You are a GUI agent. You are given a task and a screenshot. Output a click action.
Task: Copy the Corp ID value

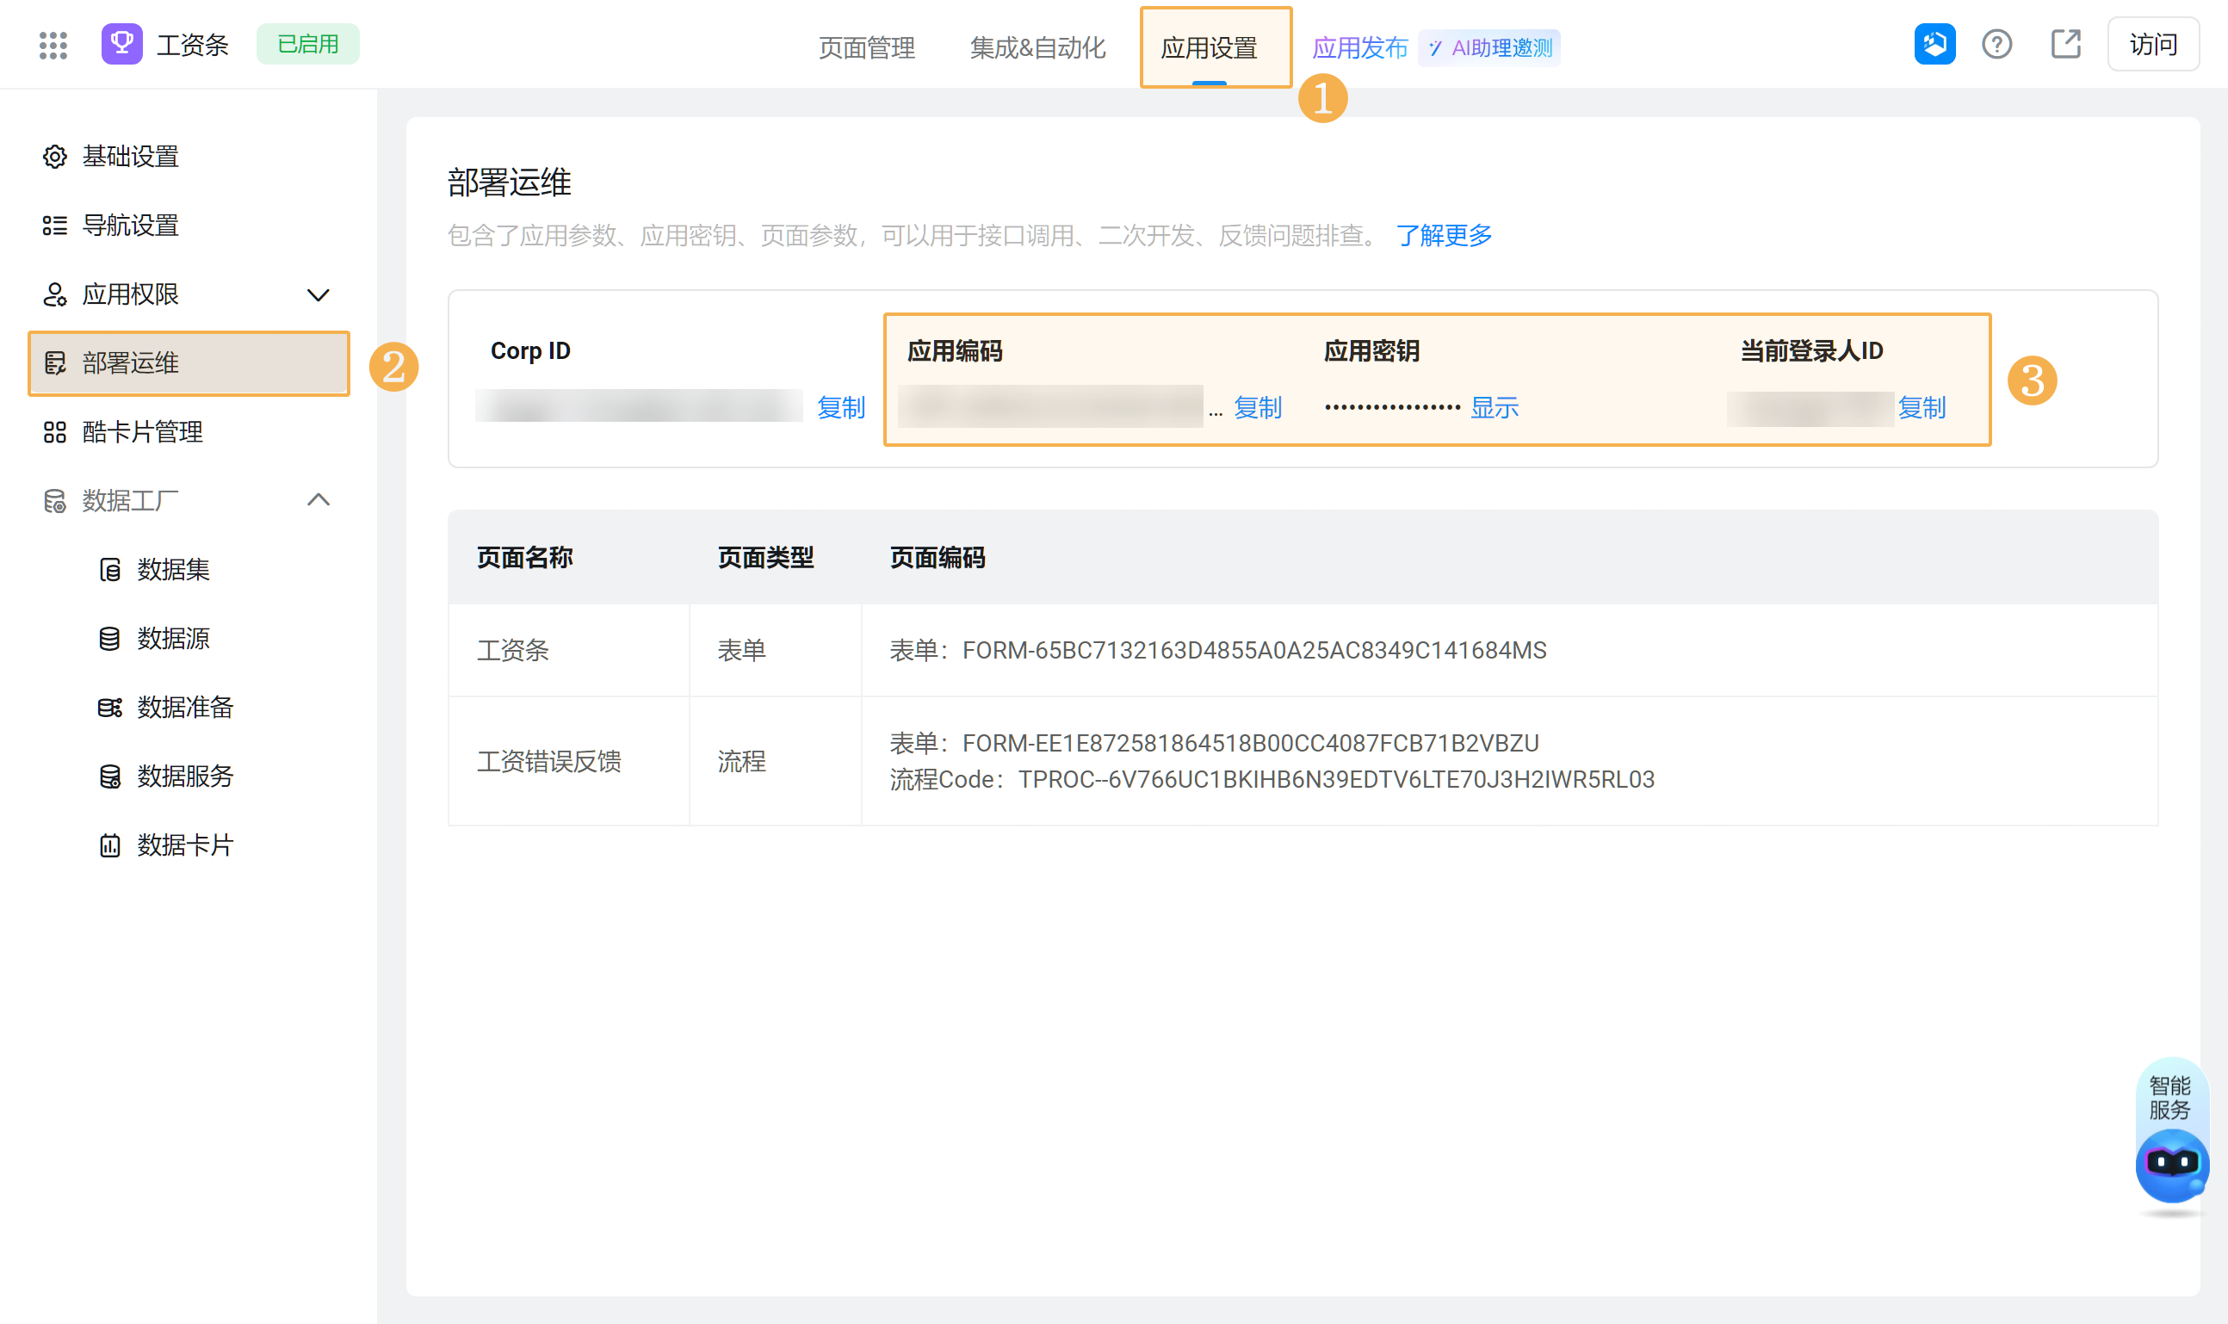coord(840,408)
